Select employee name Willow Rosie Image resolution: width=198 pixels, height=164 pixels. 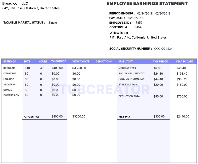(x=119, y=33)
